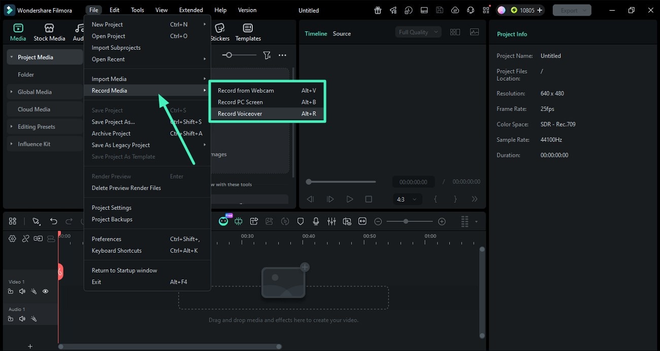Screen dimensions: 660x351
Task: Mute the Audio 1 track speaker
Action: (22, 319)
